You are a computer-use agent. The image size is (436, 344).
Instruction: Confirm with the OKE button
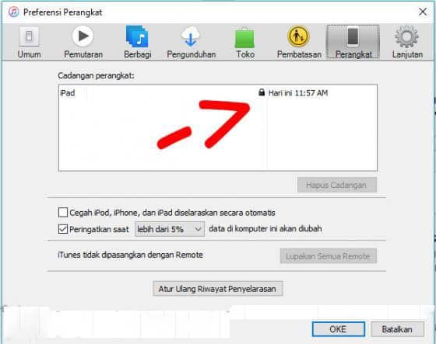pos(338,329)
